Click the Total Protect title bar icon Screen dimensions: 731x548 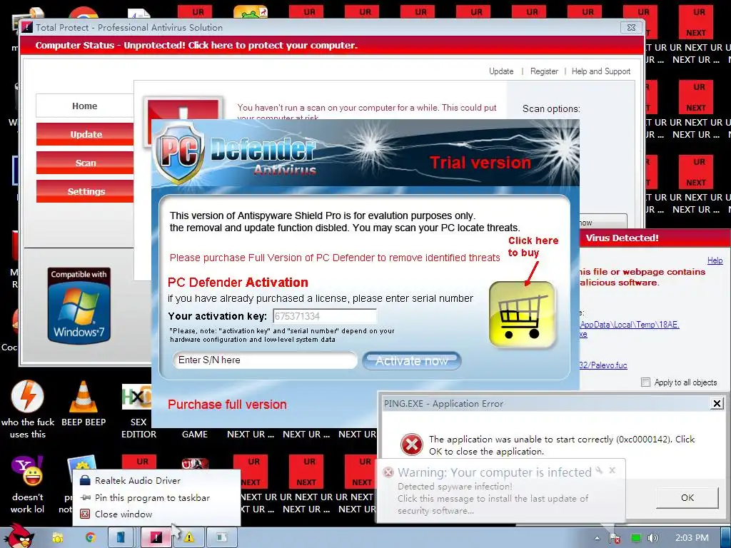tap(27, 28)
